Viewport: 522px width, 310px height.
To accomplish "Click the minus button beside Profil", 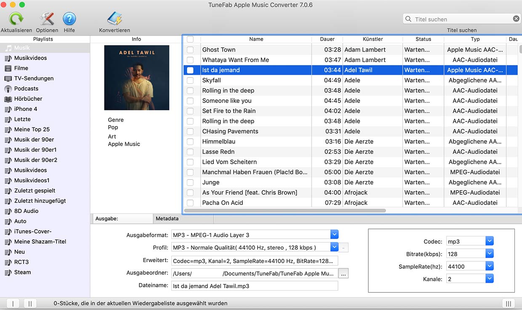I will [x=344, y=248].
